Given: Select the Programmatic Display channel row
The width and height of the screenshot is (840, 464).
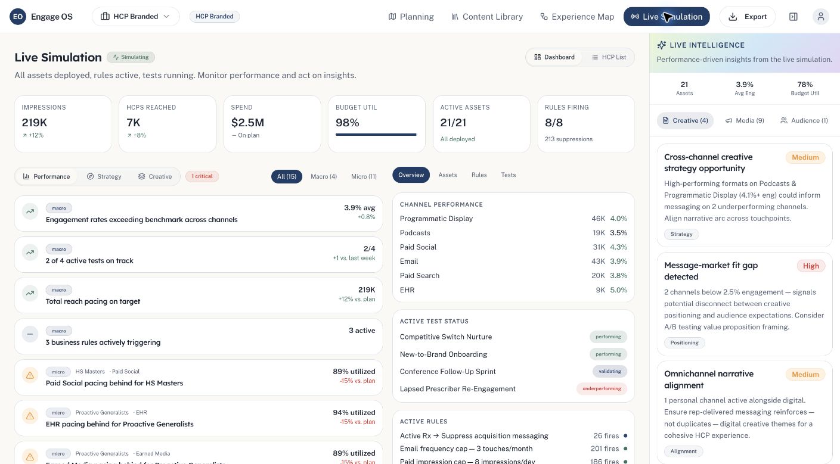Looking at the screenshot, I should coord(513,219).
